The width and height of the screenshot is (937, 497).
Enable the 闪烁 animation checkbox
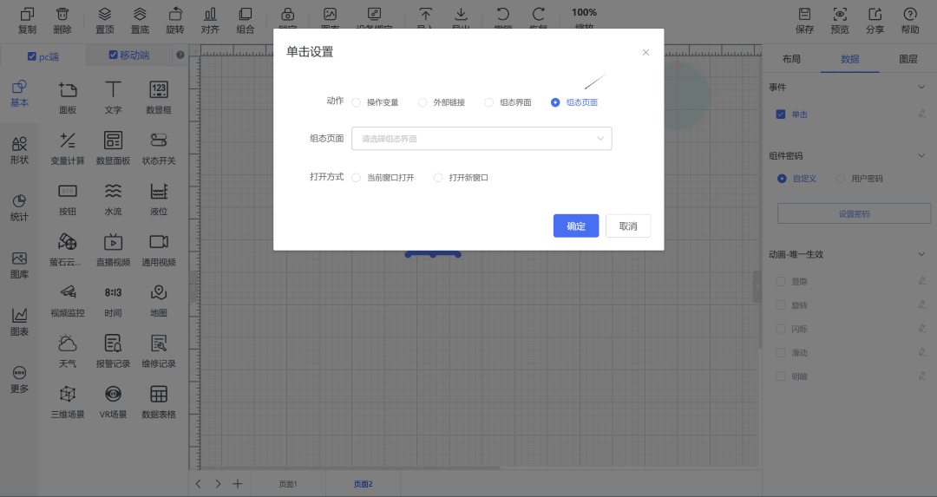point(781,329)
